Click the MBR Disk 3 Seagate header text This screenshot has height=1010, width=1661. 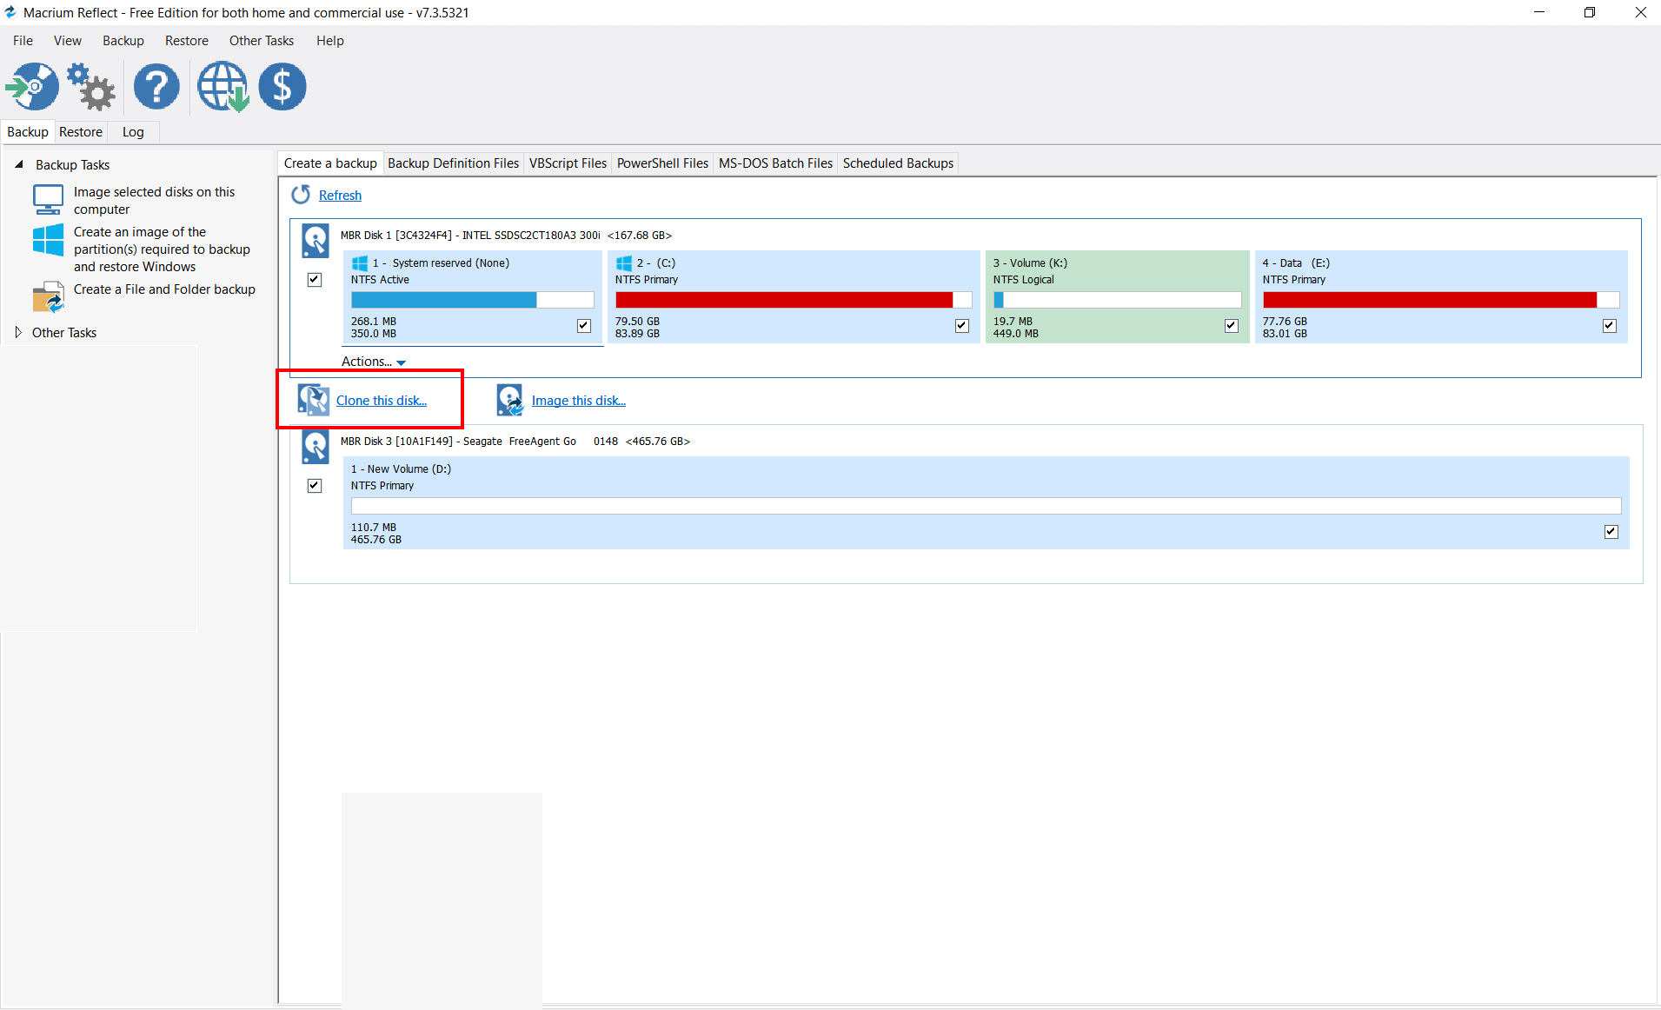[515, 442]
